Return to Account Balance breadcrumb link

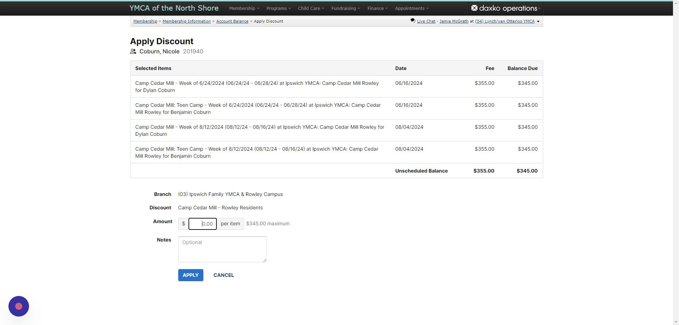[x=232, y=21]
